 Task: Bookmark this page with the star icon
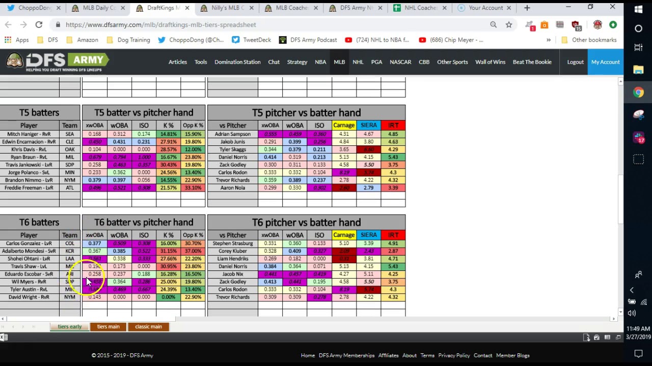(x=508, y=24)
